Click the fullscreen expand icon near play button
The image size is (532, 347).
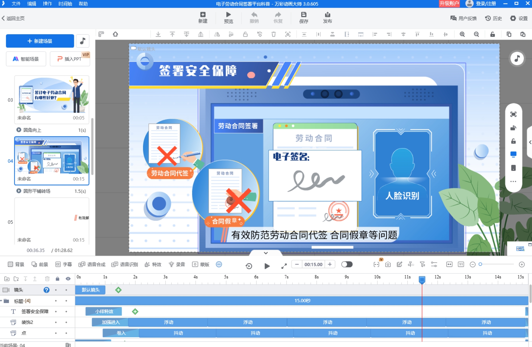[x=284, y=266]
